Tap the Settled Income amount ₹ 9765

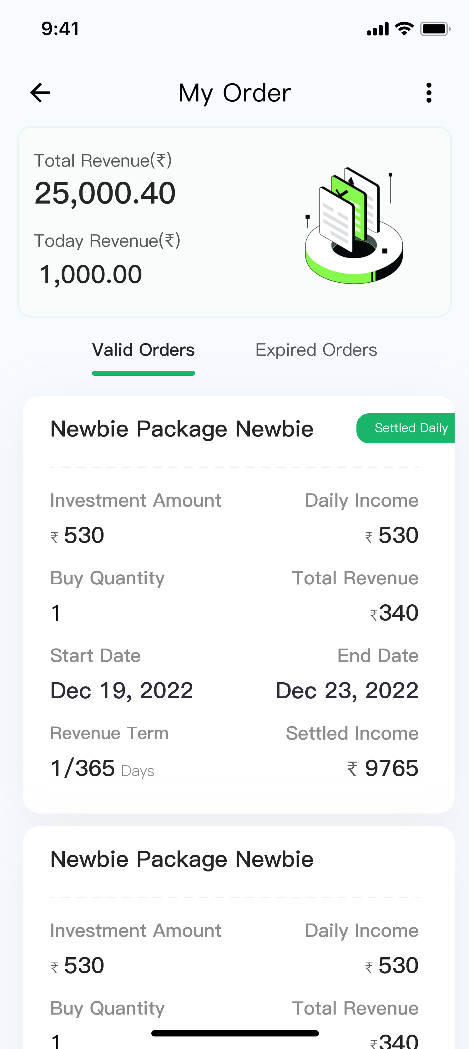pyautogui.click(x=382, y=768)
